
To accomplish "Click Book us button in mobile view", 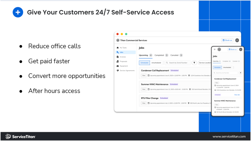I will coord(232,49).
